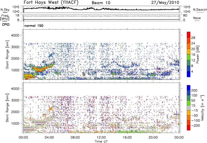This screenshot has width=207, height=143.
Task: Select the 'Beam 10' label
Action: (x=101, y=3)
